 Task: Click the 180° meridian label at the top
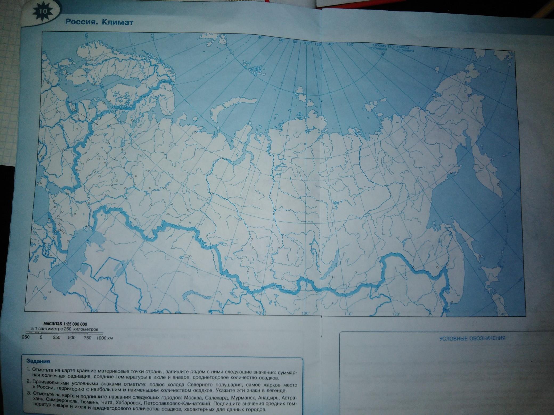point(391,47)
